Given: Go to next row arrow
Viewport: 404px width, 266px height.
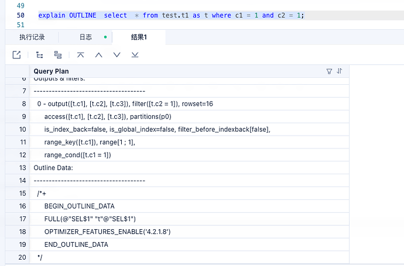Looking at the screenshot, I should [x=117, y=55].
